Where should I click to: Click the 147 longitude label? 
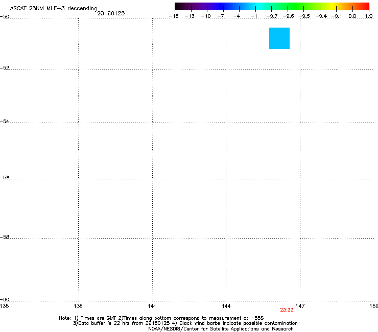[300, 306]
